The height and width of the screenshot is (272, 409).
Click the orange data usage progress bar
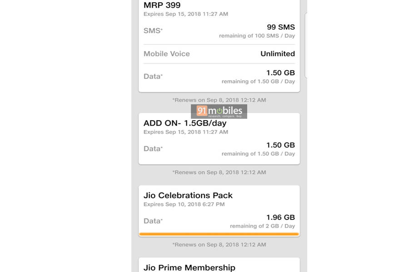click(x=219, y=233)
